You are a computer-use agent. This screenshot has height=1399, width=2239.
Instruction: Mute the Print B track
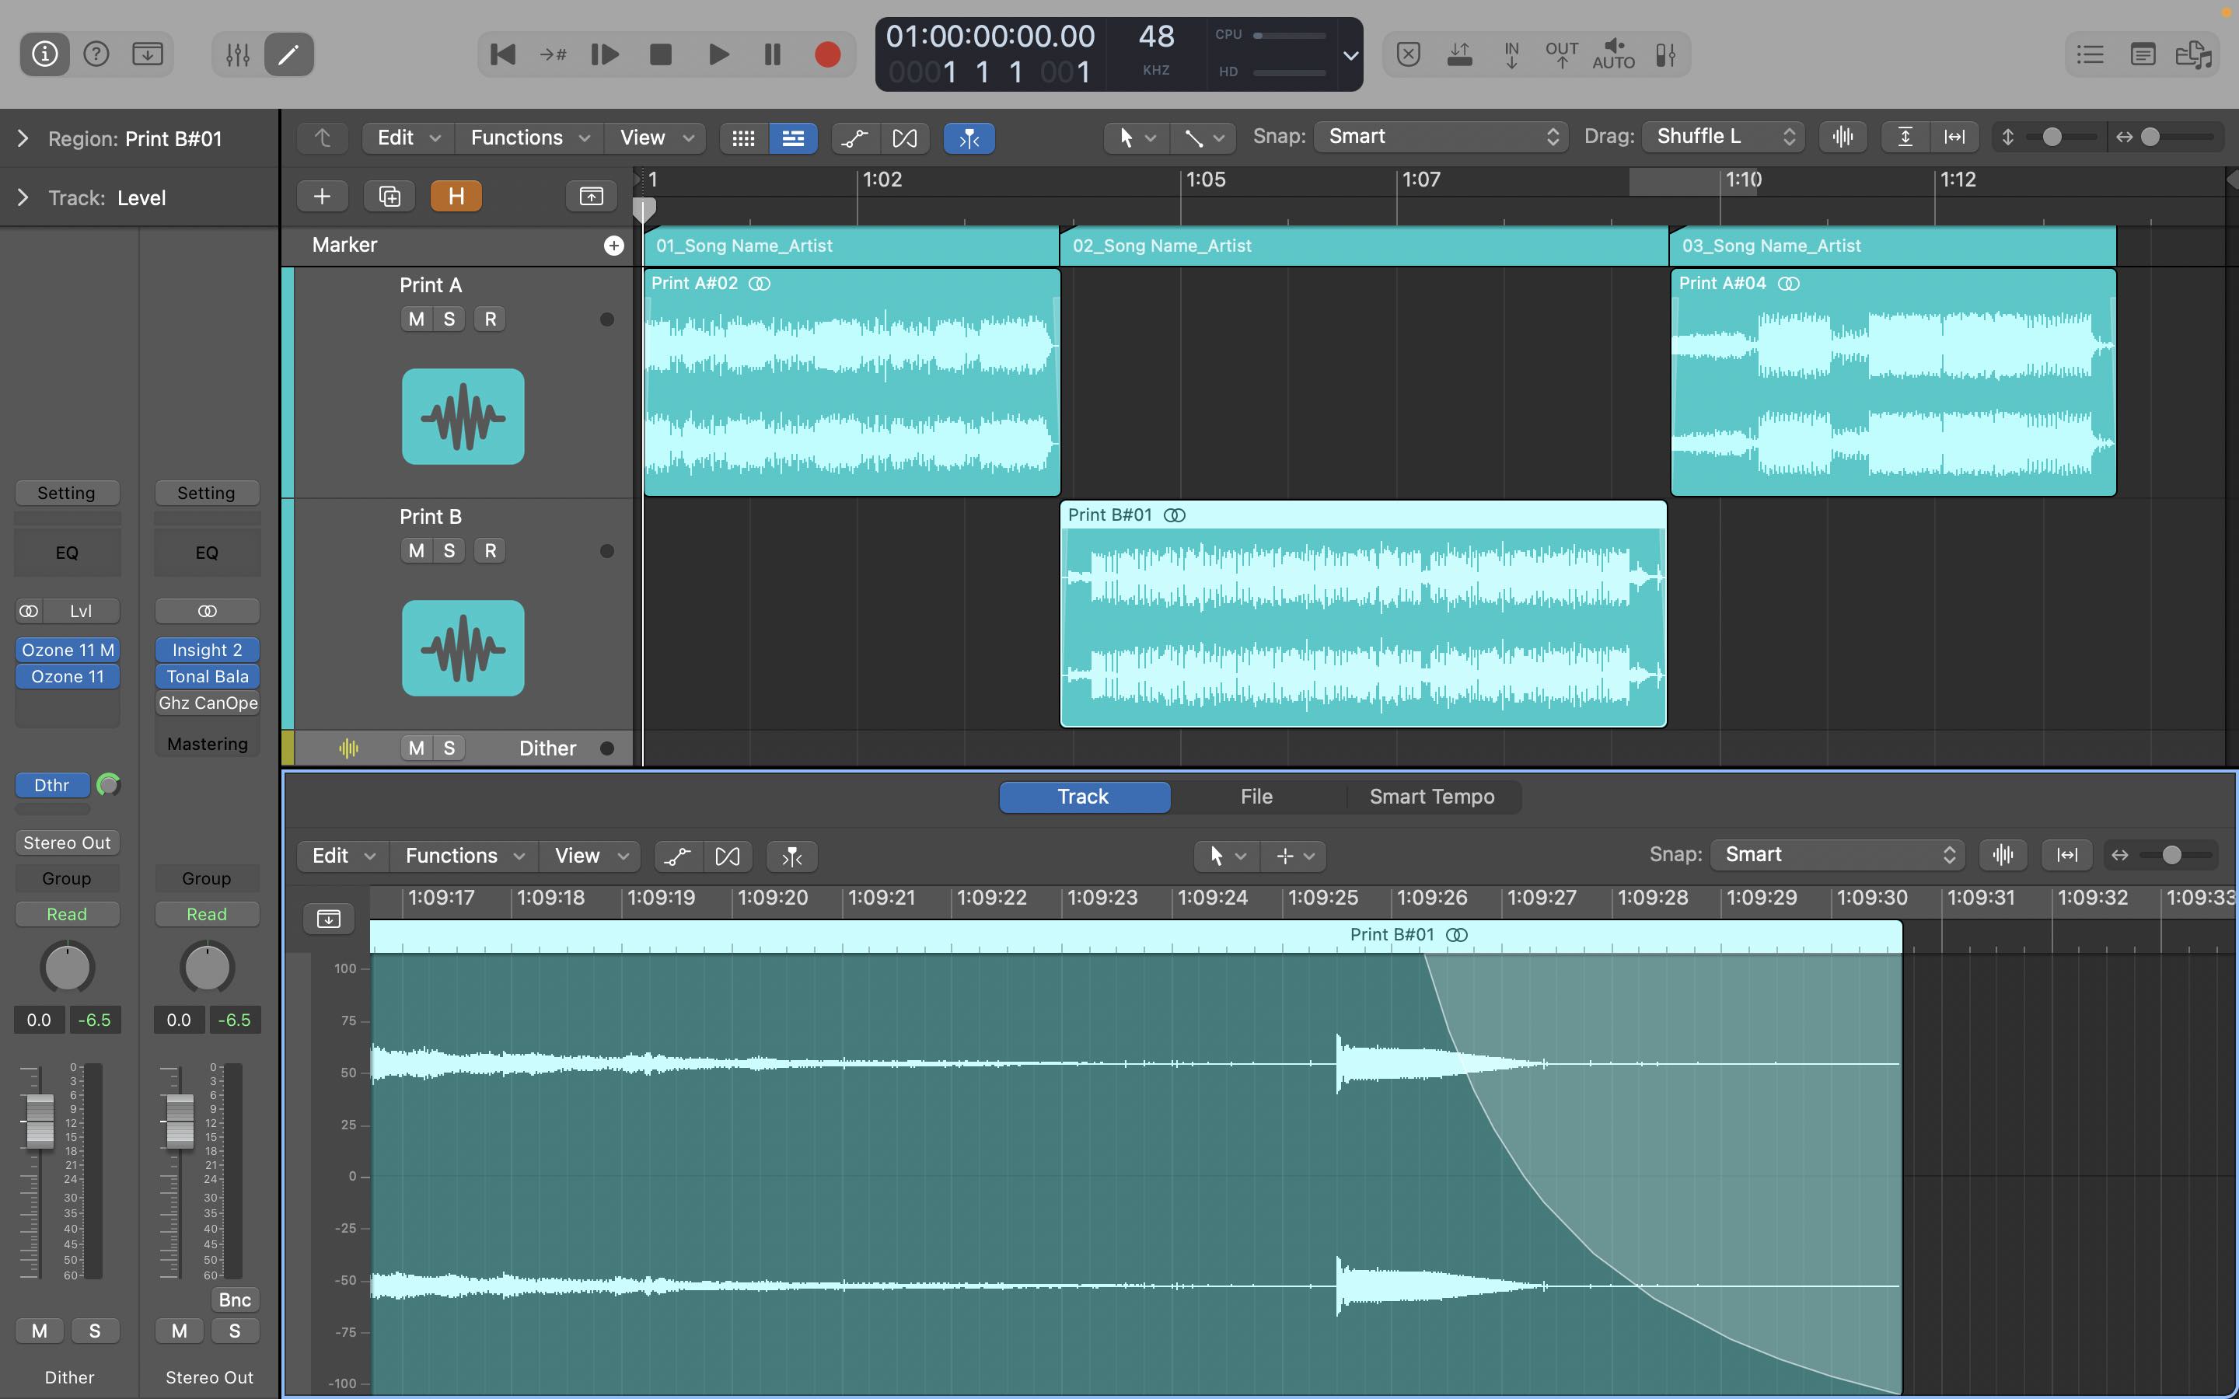coord(416,549)
